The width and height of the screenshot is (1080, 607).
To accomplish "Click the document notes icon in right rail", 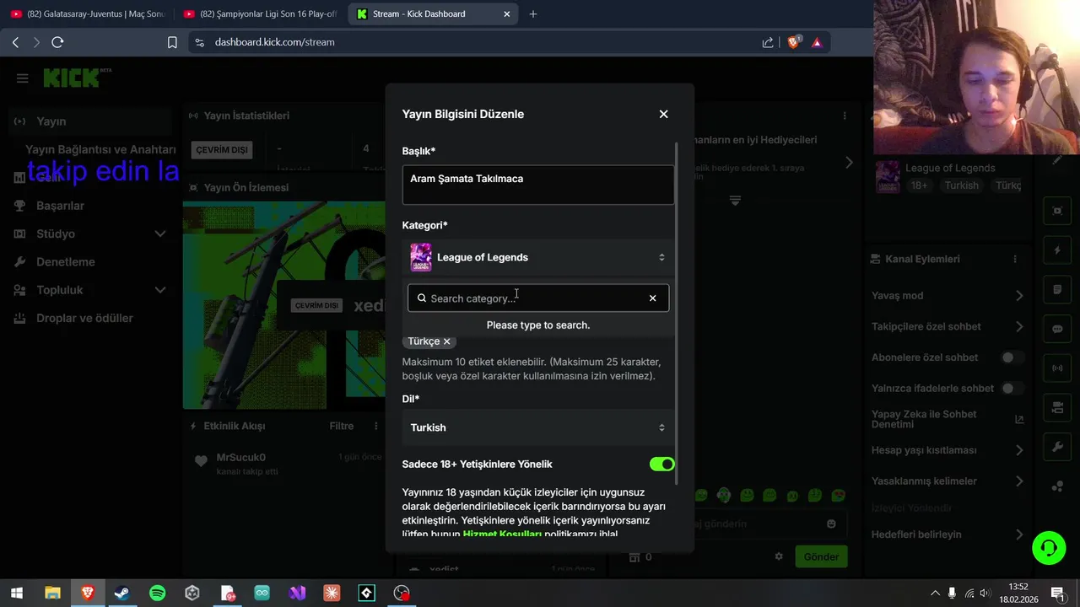I will coord(1057,290).
